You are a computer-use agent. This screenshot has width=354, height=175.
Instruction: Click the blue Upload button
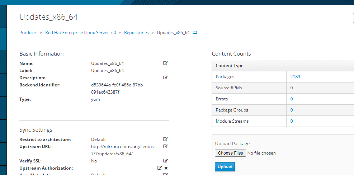[225, 167]
